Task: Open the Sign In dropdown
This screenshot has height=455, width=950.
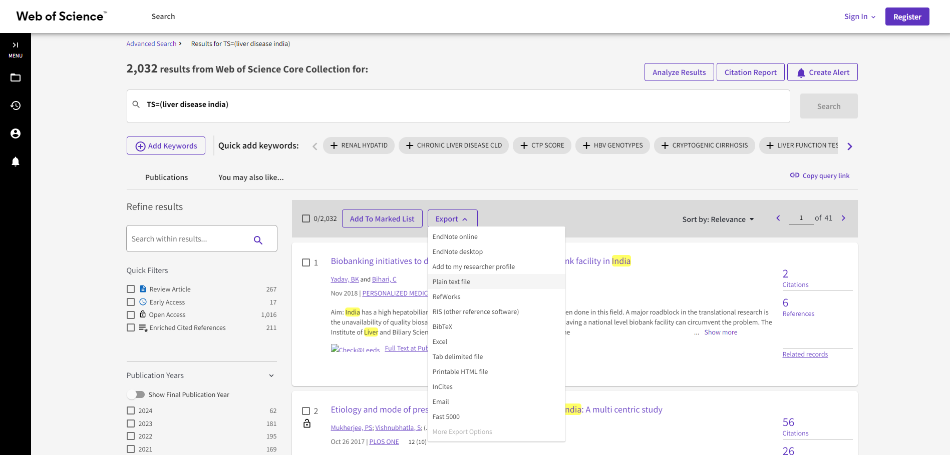Action: click(859, 16)
